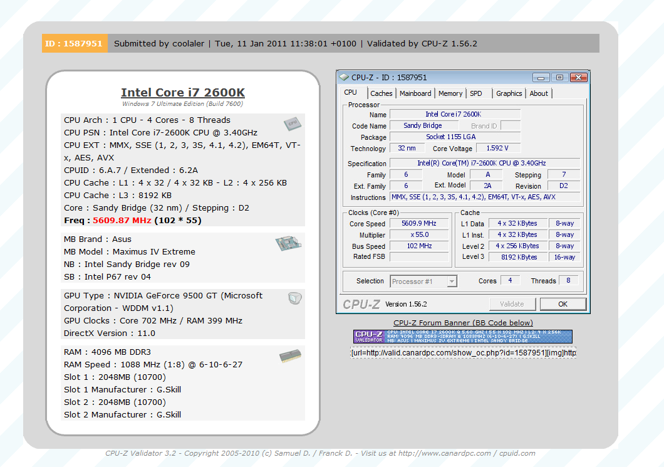Click the Level 2 cache 4 x 256 KBytes
The width and height of the screenshot is (664, 467).
pos(517,246)
